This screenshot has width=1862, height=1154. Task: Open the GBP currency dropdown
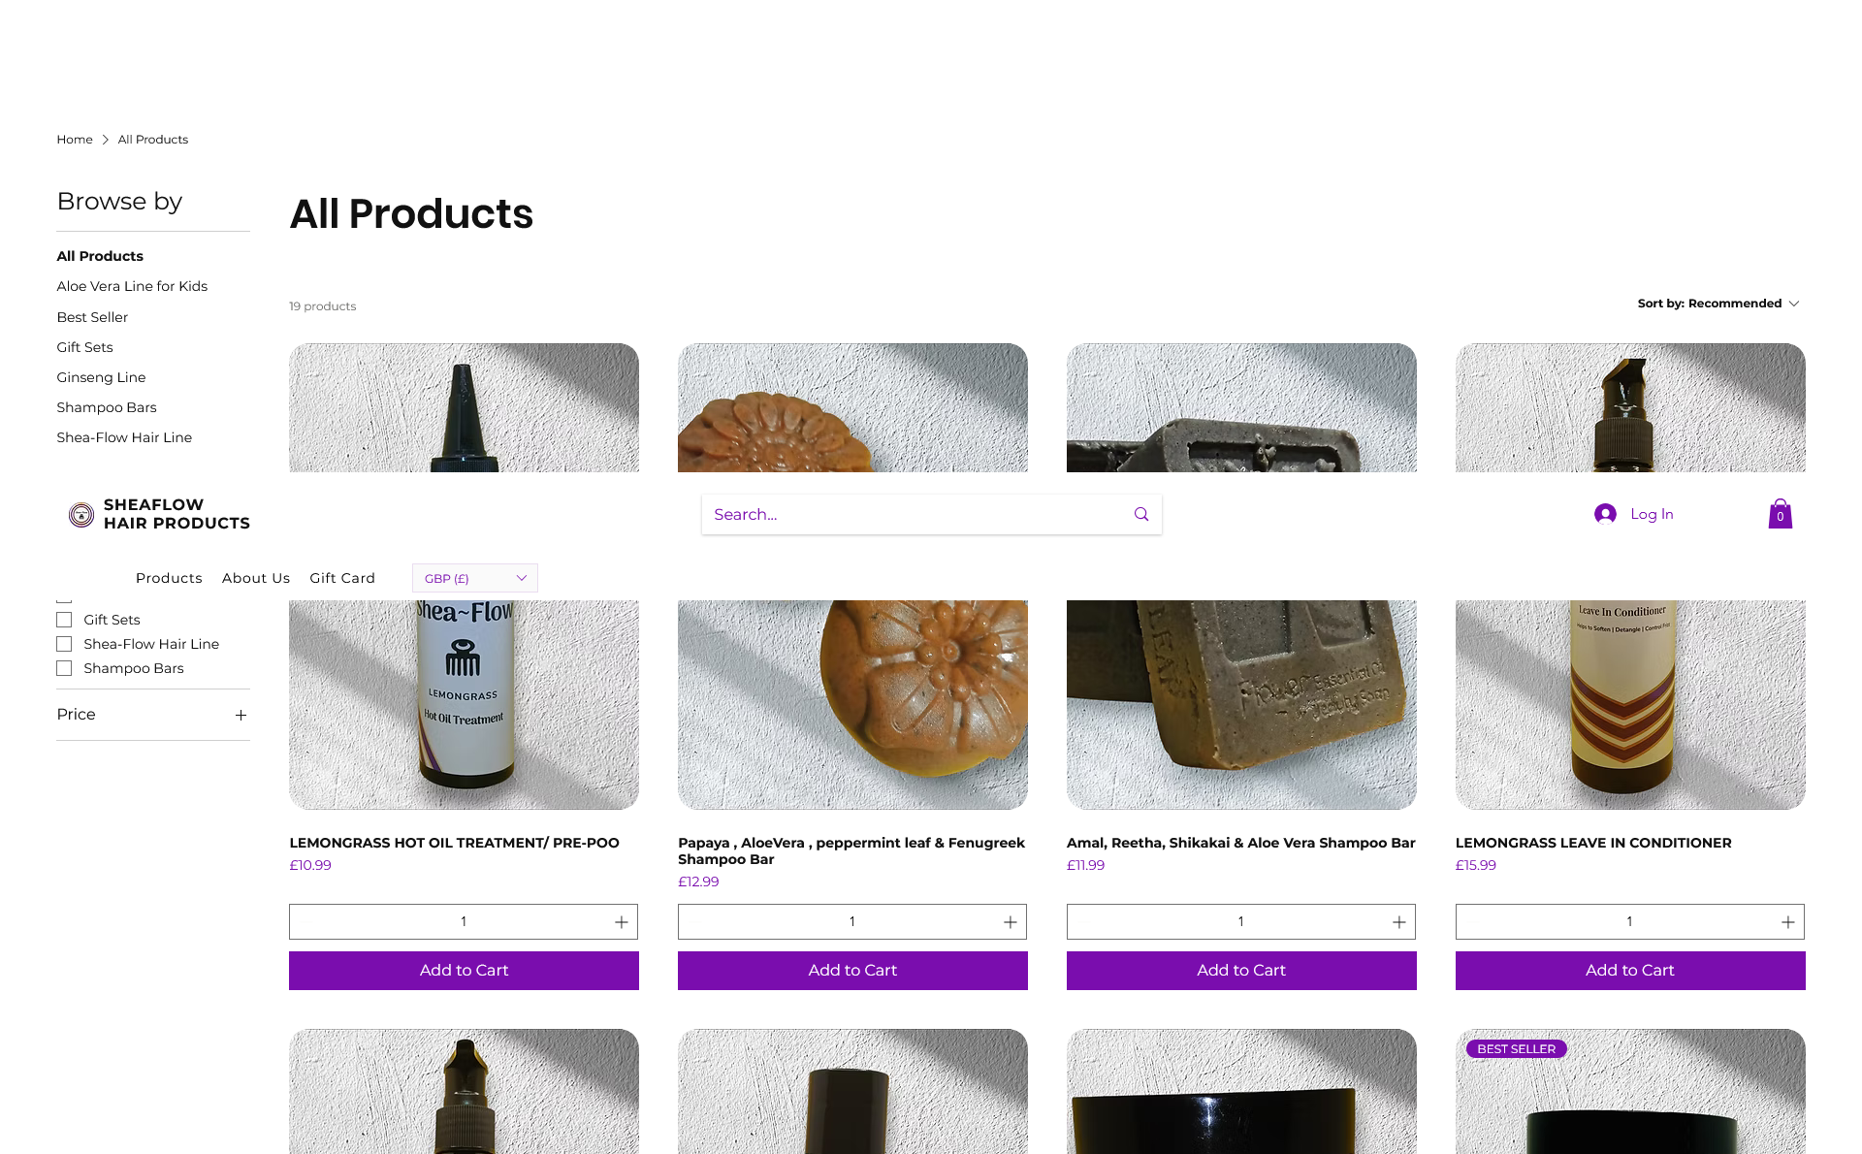click(x=475, y=578)
